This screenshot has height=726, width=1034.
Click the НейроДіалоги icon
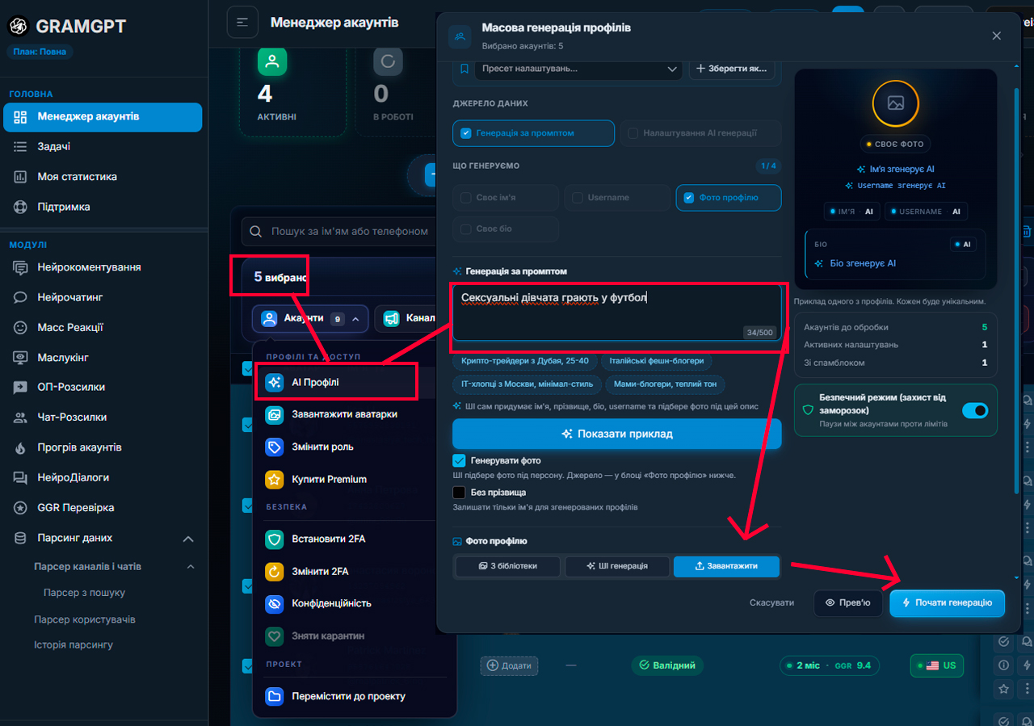tap(20, 477)
